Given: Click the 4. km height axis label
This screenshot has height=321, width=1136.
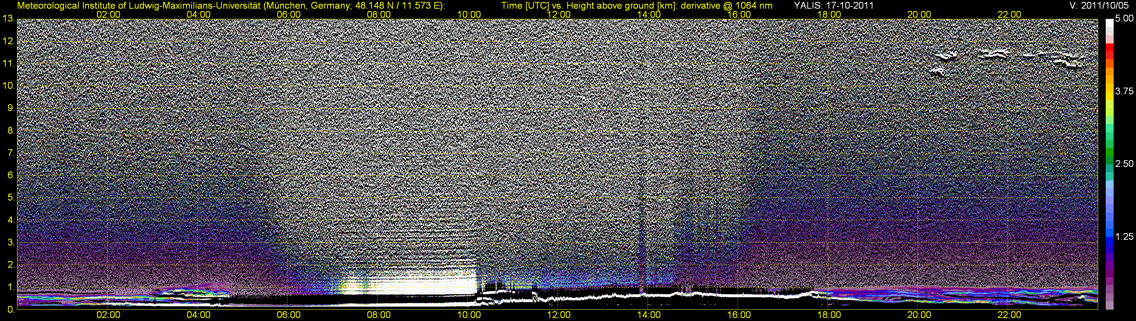Looking at the screenshot, I should [x=11, y=220].
